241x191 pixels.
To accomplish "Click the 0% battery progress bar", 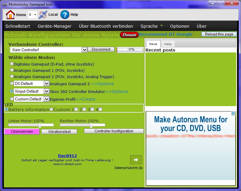I will click(130, 50).
